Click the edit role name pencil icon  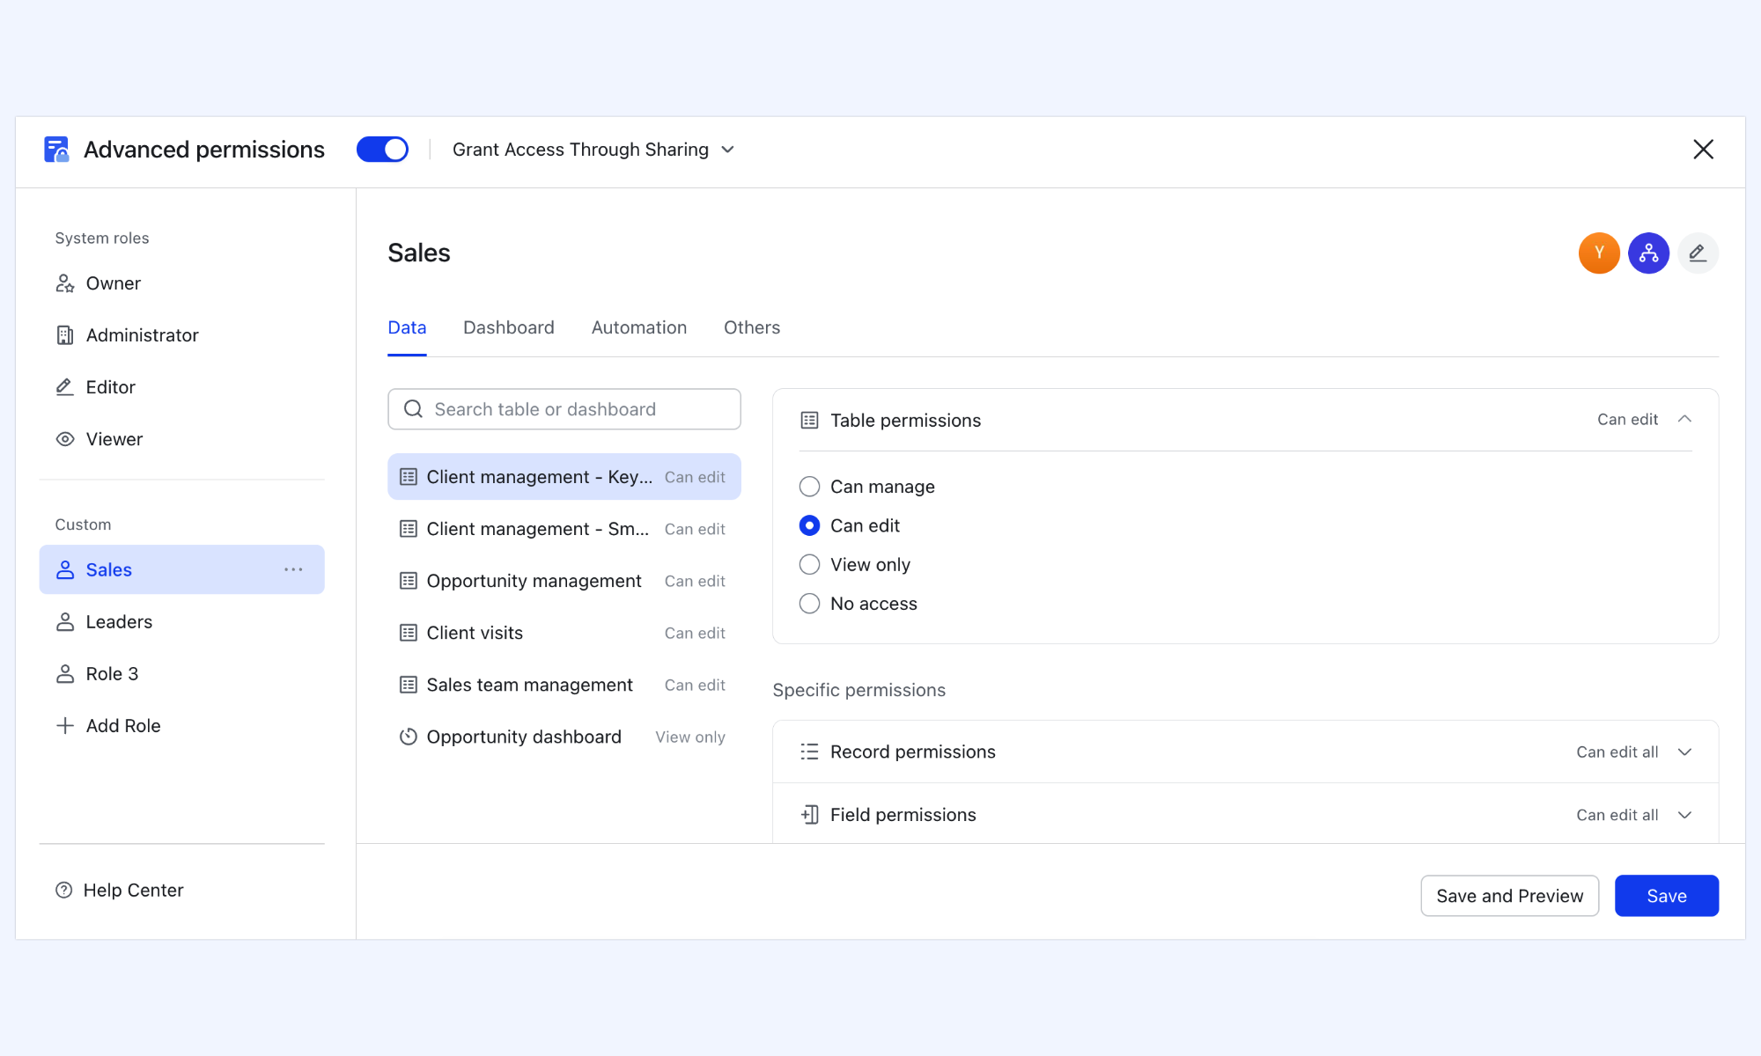1698,253
